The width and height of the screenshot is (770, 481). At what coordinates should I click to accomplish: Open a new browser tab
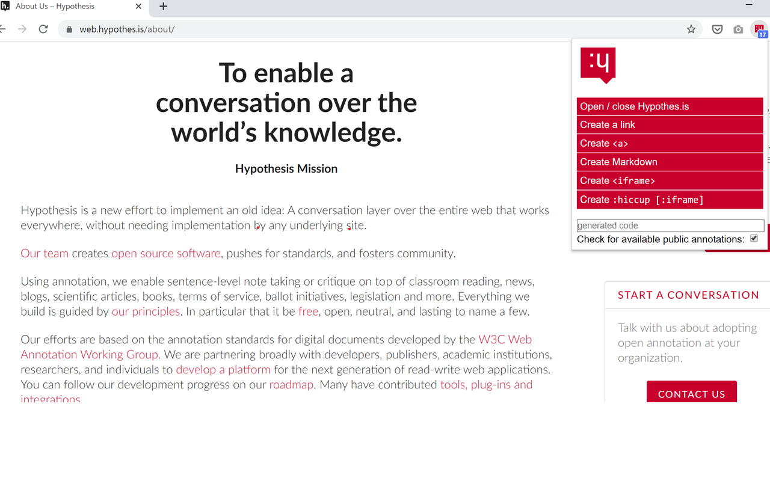pos(163,7)
